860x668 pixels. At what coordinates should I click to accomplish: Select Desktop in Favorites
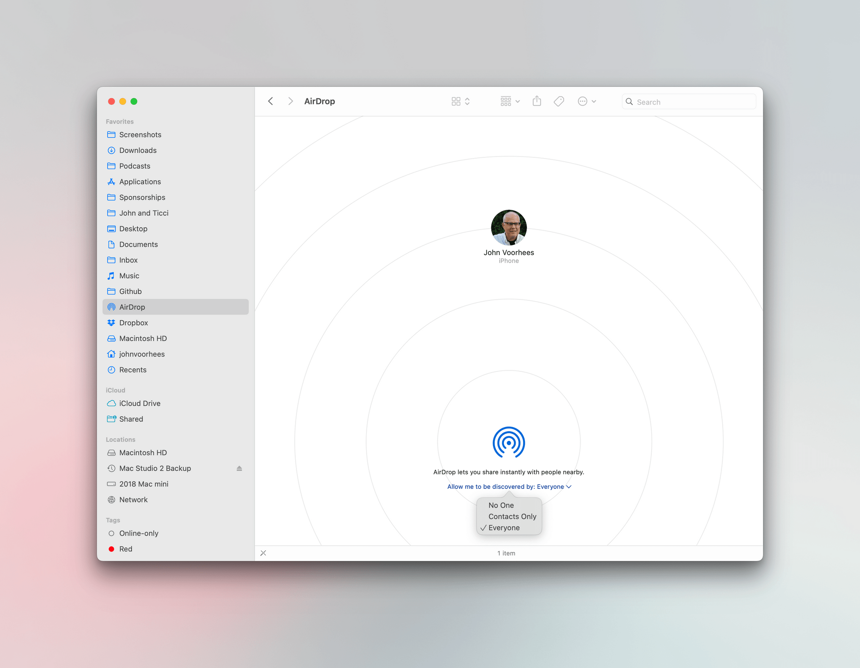point(176,229)
